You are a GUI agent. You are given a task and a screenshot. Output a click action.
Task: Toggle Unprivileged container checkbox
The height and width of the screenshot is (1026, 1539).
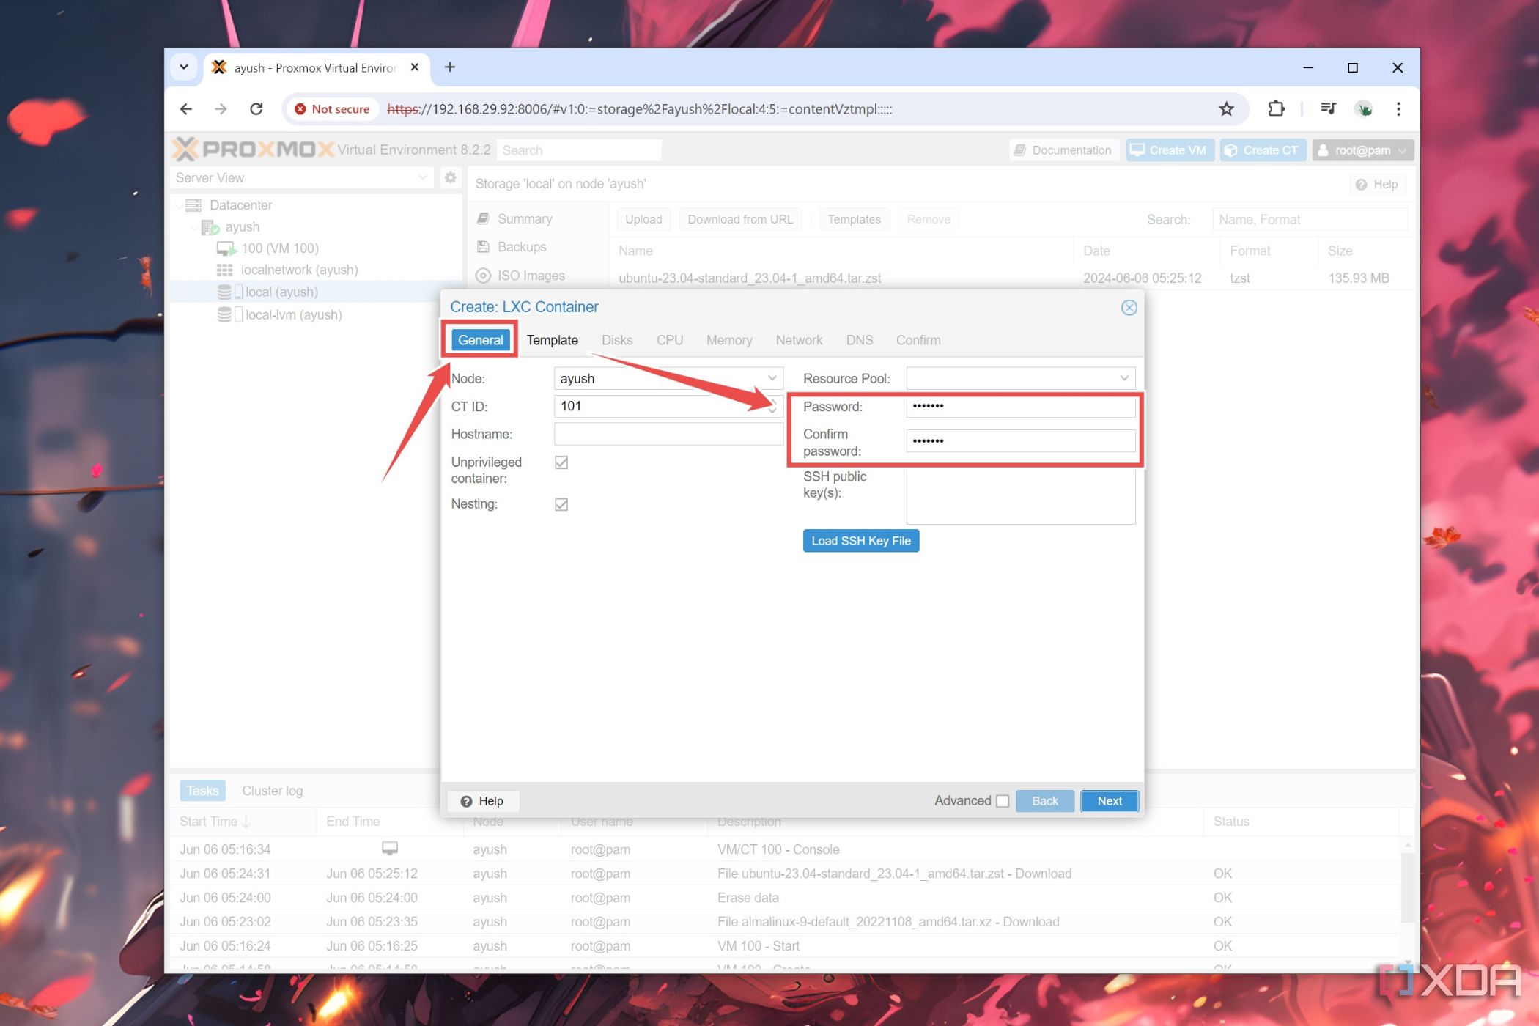tap(561, 462)
